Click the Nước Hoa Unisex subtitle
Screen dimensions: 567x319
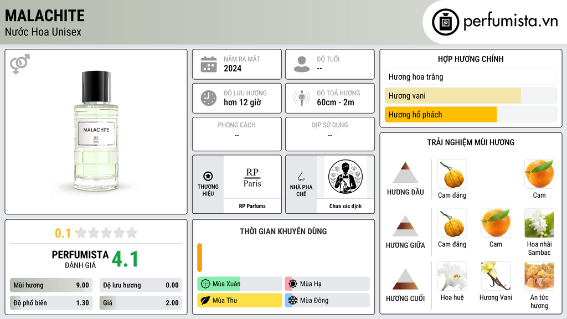tap(43, 32)
